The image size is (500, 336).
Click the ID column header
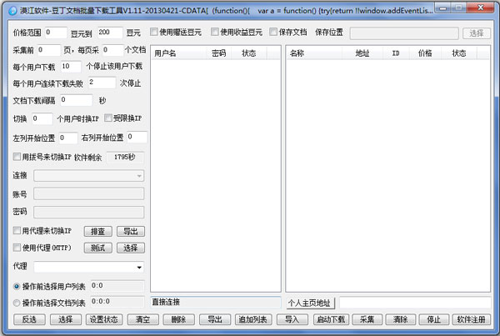tap(396, 53)
